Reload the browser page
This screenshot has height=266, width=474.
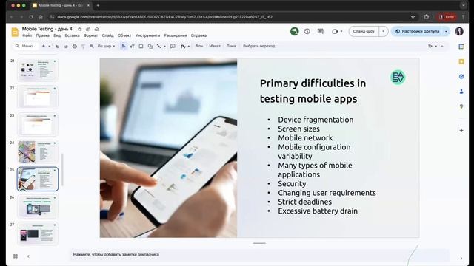tap(31, 17)
